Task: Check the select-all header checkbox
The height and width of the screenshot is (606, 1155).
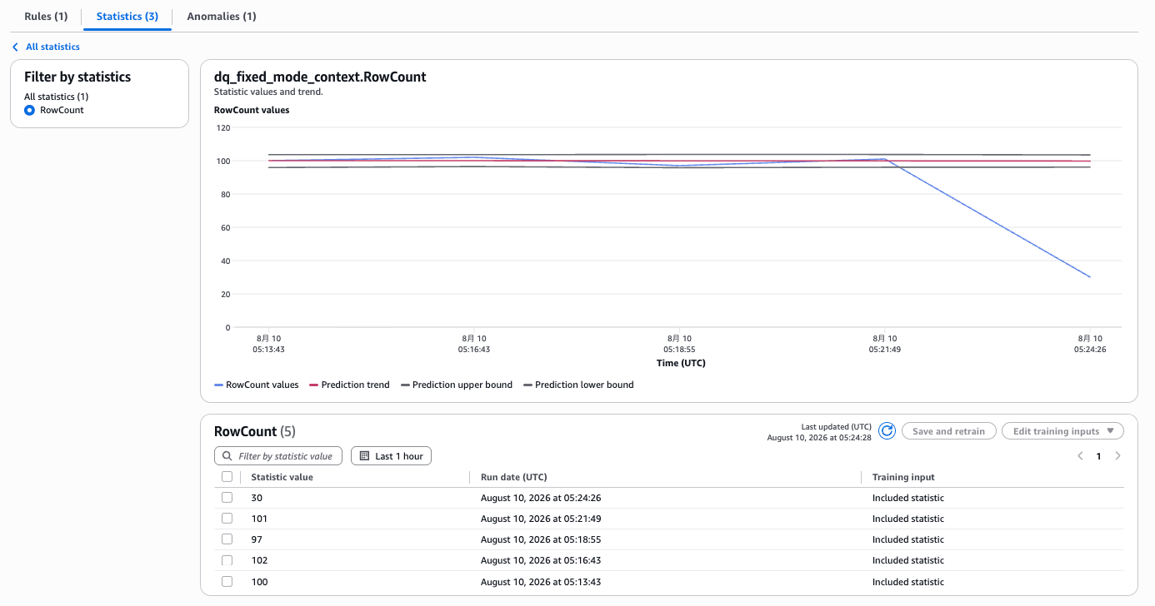Action: click(227, 477)
